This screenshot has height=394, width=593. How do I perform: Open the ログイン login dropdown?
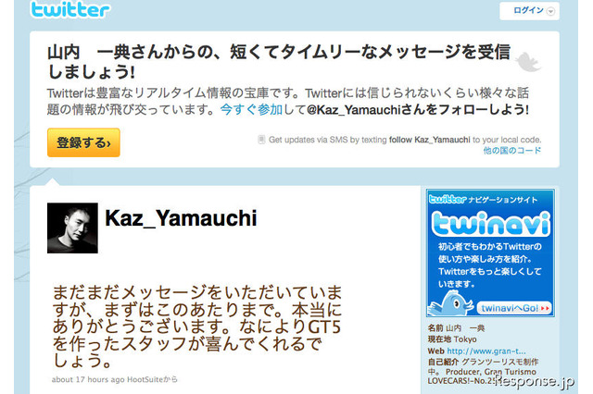pyautogui.click(x=529, y=11)
